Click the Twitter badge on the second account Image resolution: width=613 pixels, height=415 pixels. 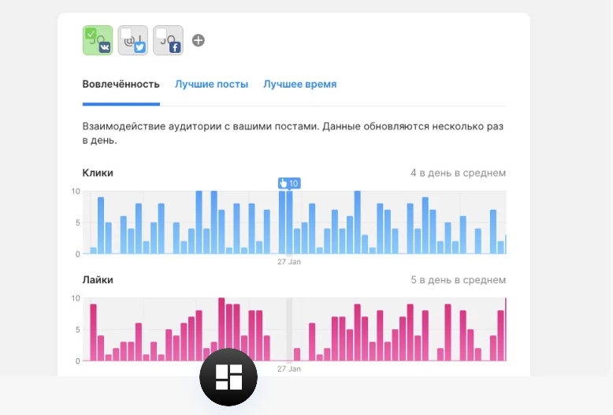click(140, 47)
